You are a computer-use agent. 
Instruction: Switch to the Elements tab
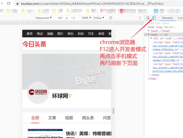coord(167,18)
